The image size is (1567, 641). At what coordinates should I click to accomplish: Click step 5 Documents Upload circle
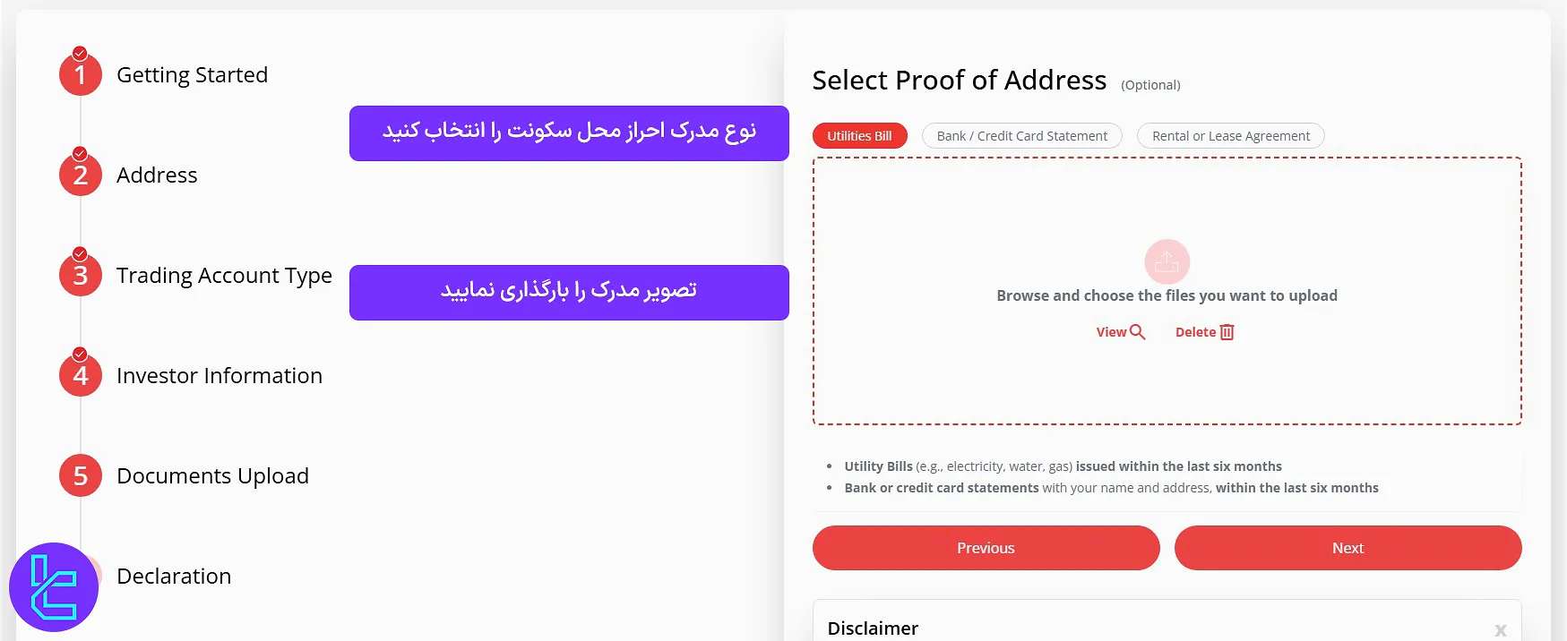(x=80, y=475)
